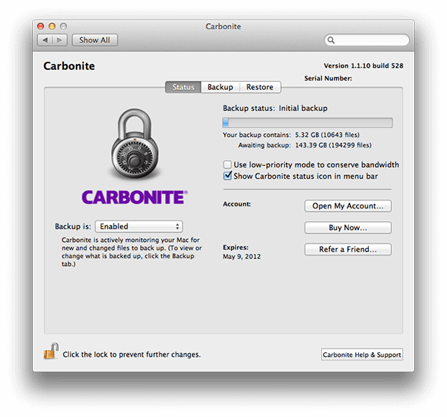Switch to the Restore tab
This screenshot has width=447, height=417.
pyautogui.click(x=260, y=87)
